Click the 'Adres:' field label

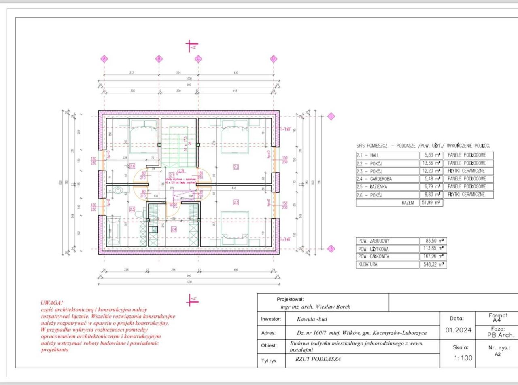(268, 333)
